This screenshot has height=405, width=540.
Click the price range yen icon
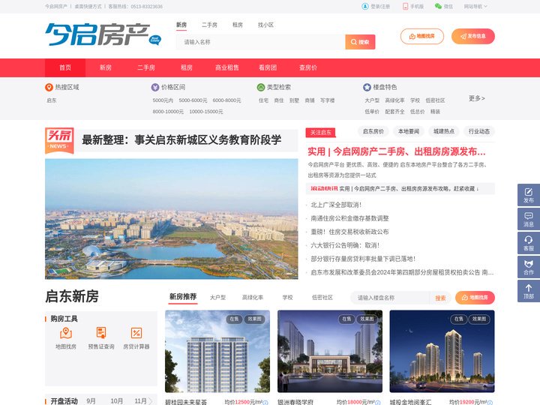[155, 88]
